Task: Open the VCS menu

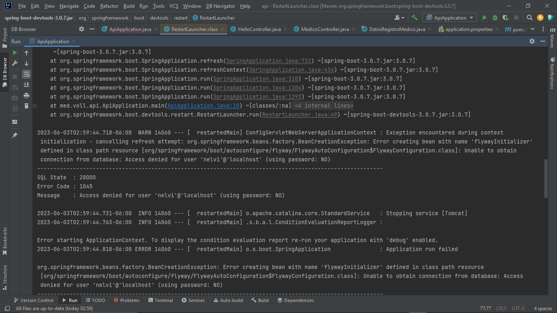Action: click(x=174, y=6)
